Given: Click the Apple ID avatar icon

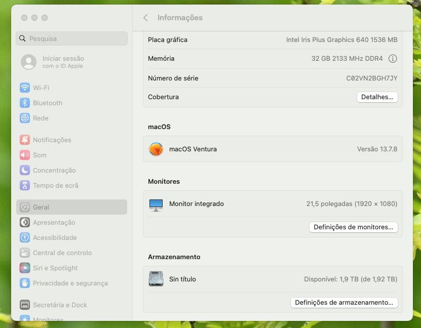Looking at the screenshot, I should pos(29,62).
